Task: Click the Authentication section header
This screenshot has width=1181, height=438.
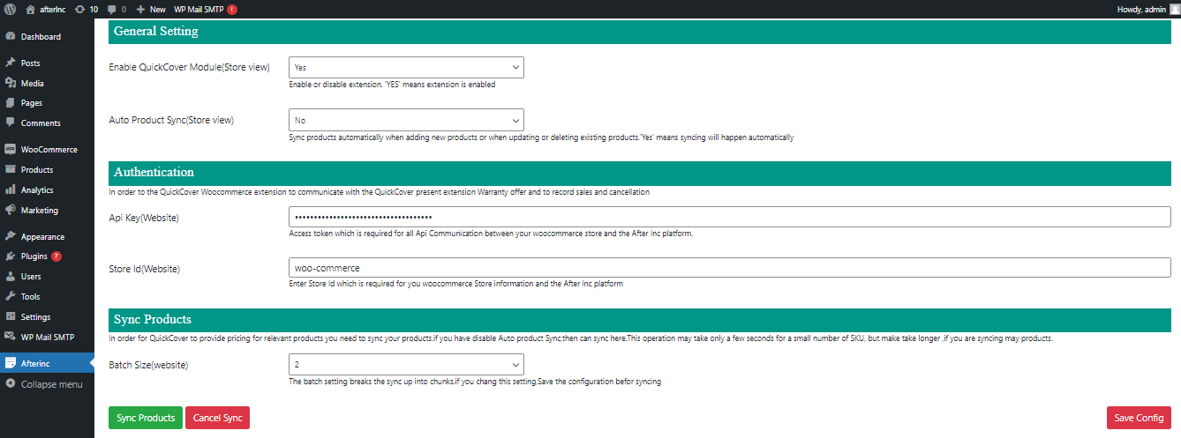Action: click(640, 173)
